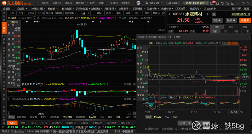This screenshot has width=252, height=134.
Task: Click the undo back arrow icon
Action: coord(223,3)
